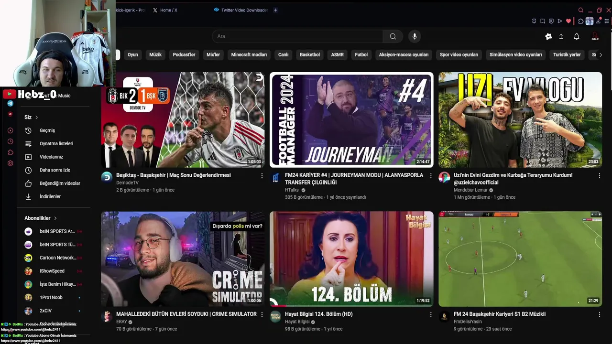Open DemodeTV channel link
The image size is (612, 344).
pyautogui.click(x=127, y=183)
